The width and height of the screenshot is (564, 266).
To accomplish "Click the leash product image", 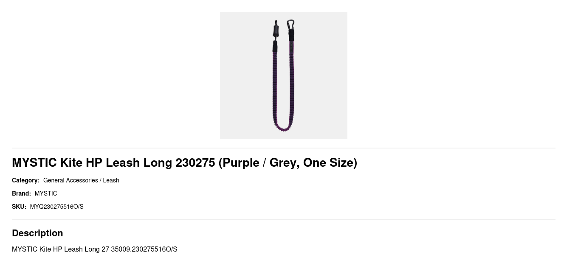I will point(283,76).
